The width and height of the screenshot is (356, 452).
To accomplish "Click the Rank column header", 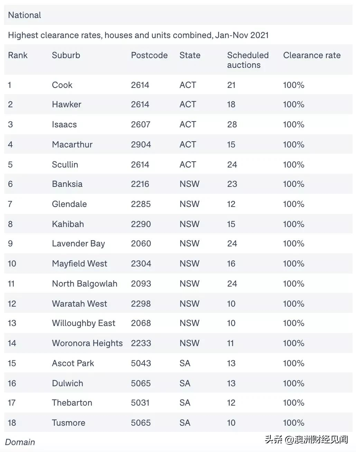I will [x=18, y=55].
